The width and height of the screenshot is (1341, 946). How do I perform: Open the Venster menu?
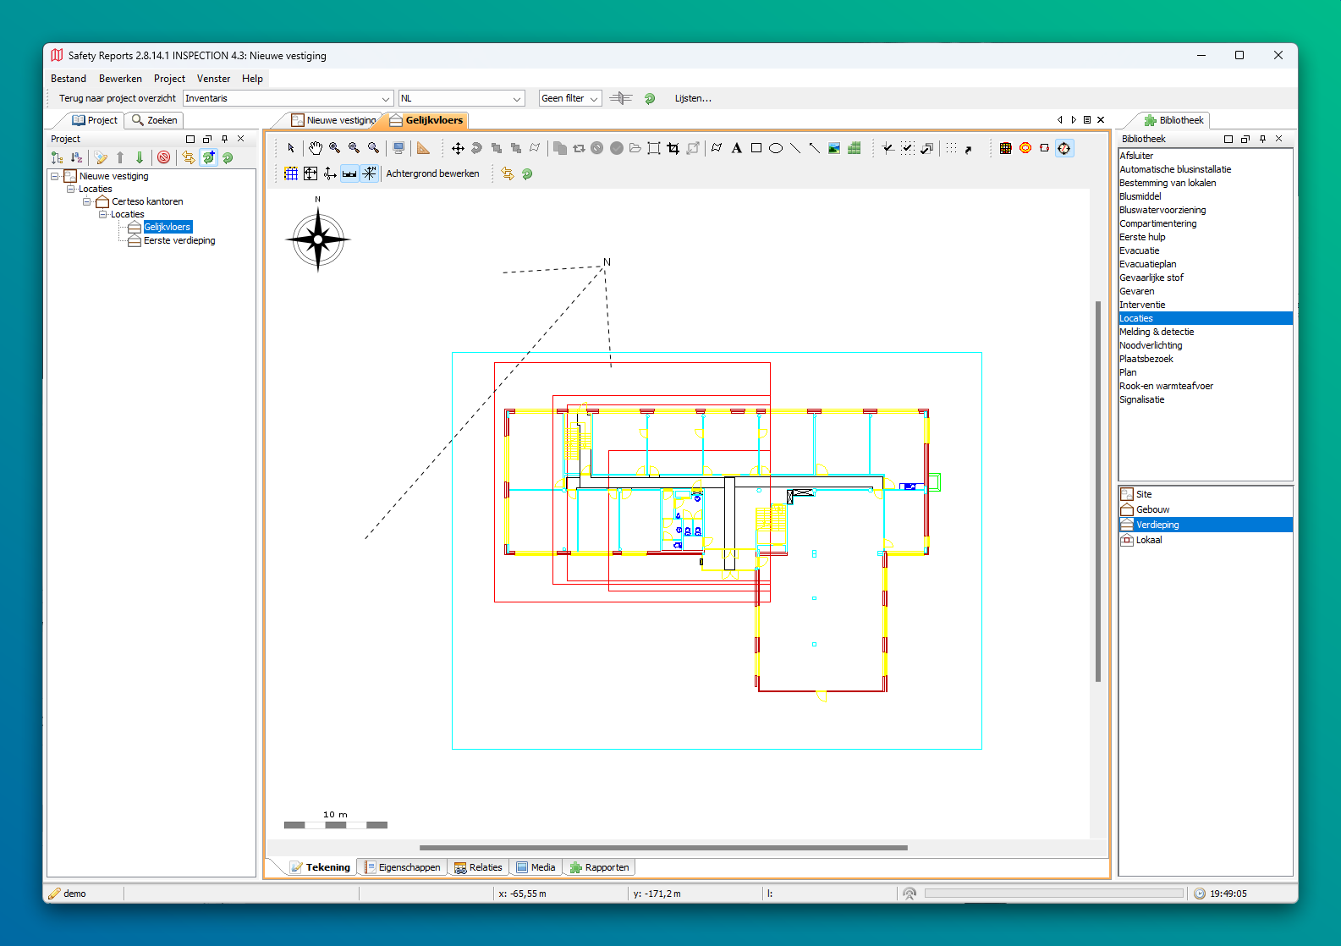click(x=213, y=79)
